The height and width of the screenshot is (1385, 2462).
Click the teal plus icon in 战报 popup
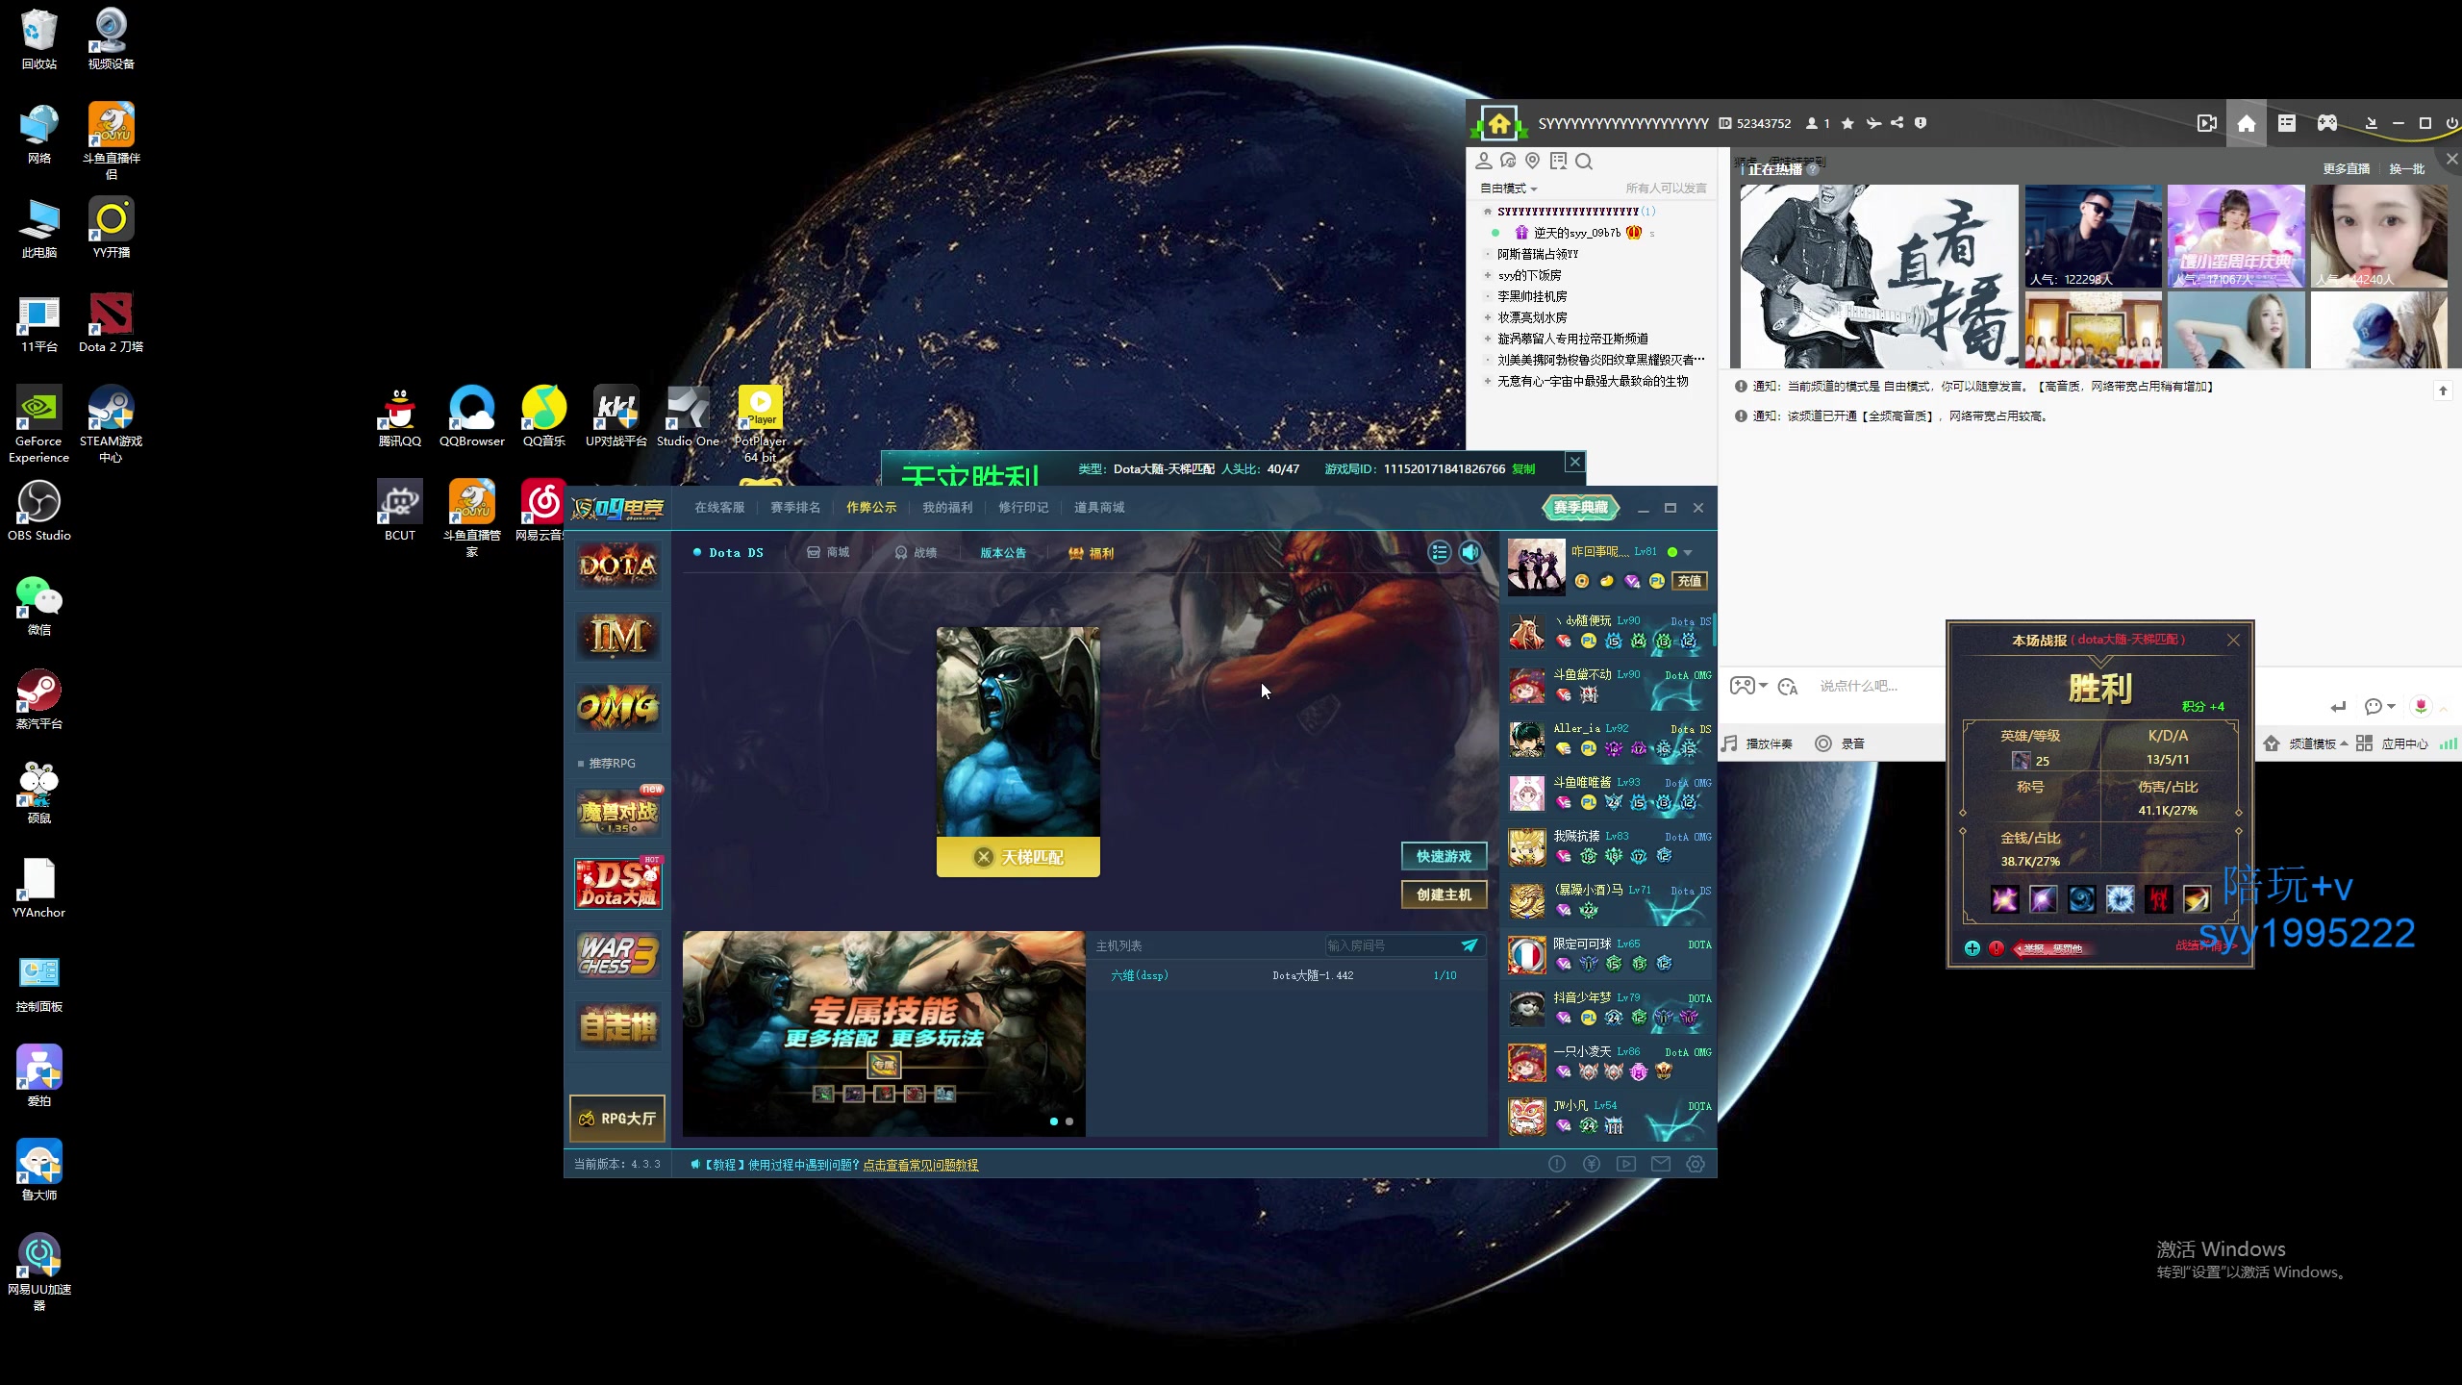(1972, 948)
